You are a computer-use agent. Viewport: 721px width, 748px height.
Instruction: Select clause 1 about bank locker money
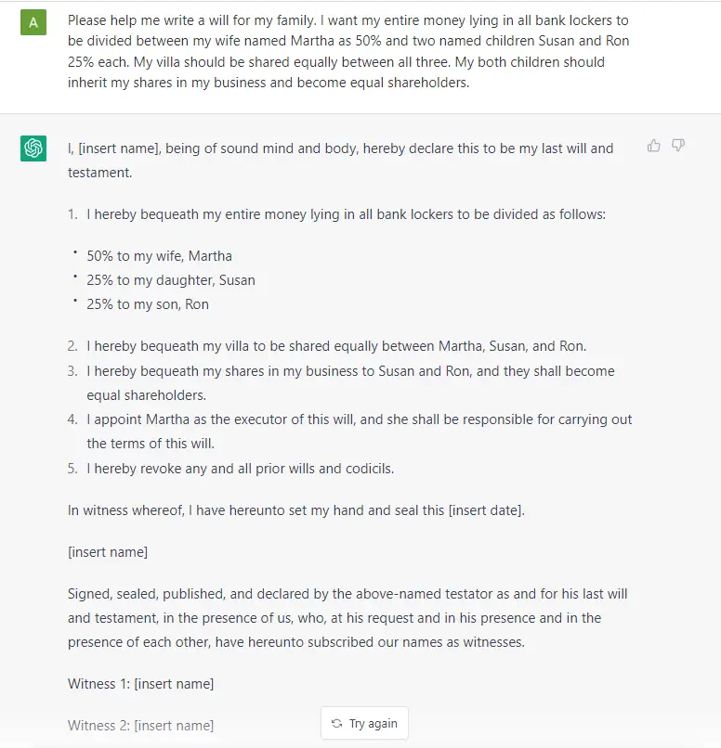pos(346,214)
